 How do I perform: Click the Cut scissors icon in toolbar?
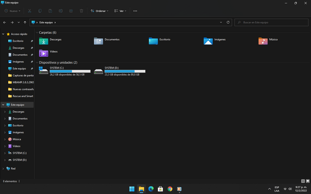[x=30, y=11]
